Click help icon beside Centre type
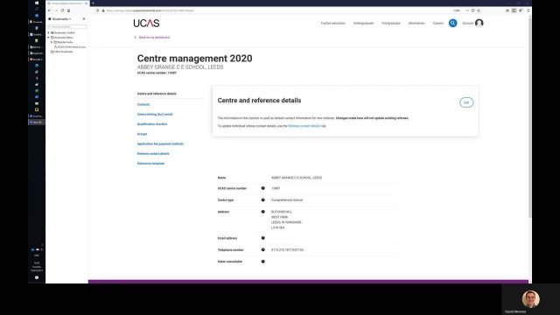560x315 pixels. pyautogui.click(x=262, y=200)
